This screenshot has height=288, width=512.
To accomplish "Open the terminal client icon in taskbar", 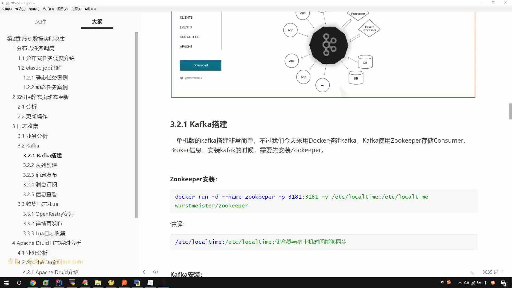I will click(72, 283).
